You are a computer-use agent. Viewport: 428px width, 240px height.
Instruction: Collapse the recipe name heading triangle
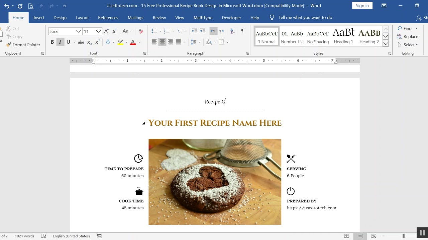coord(144,123)
